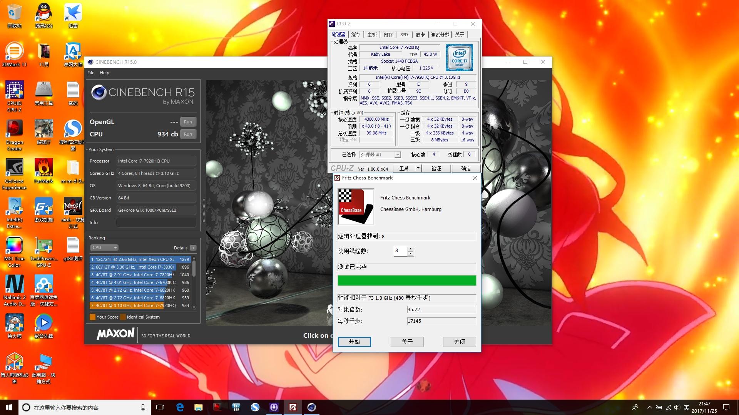Open Task View on the taskbar

point(160,407)
